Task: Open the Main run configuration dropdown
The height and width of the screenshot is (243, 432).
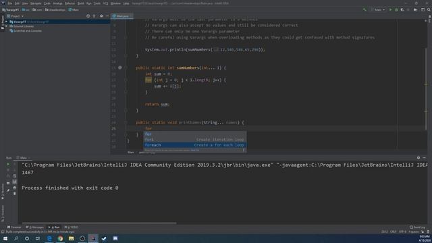Action: [378, 9]
